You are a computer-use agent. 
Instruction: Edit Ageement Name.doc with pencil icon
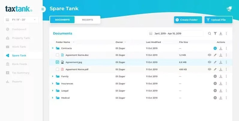(215, 55)
